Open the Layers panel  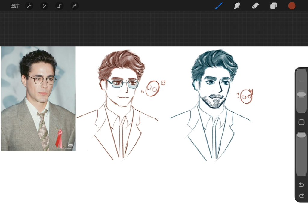(273, 6)
